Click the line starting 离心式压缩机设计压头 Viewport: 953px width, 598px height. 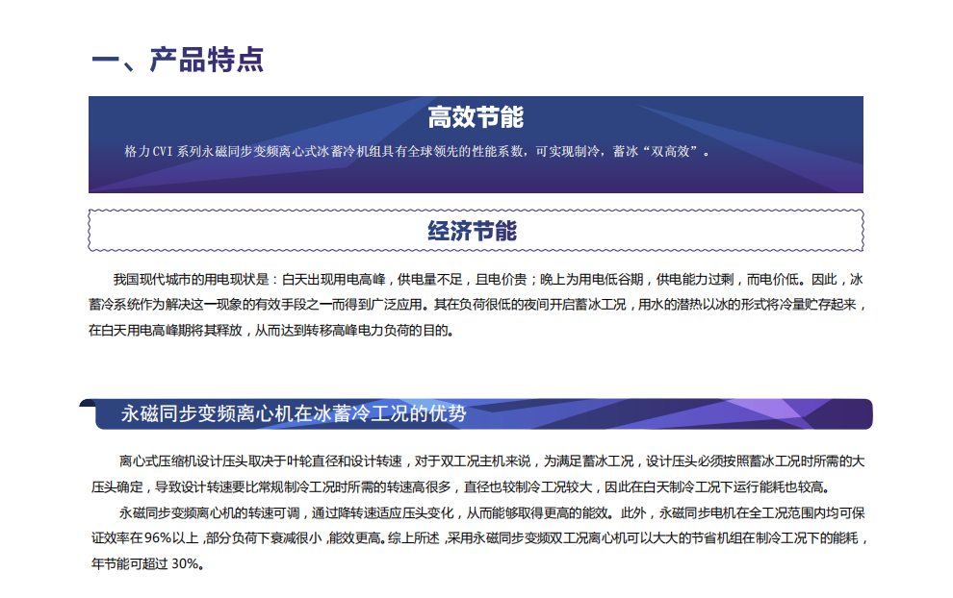coord(492,461)
